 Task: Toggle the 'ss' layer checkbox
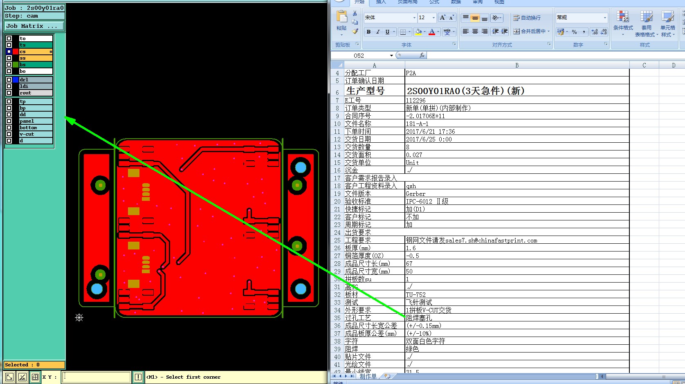[9, 58]
